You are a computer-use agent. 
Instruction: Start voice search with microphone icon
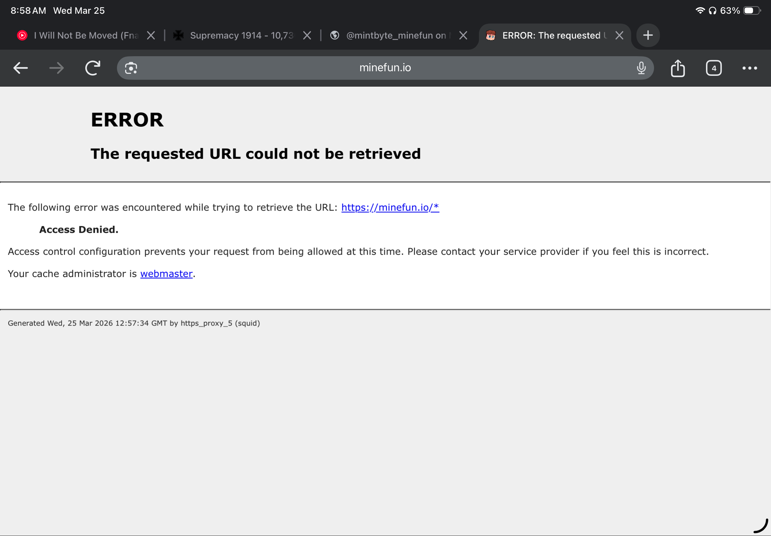click(x=641, y=68)
